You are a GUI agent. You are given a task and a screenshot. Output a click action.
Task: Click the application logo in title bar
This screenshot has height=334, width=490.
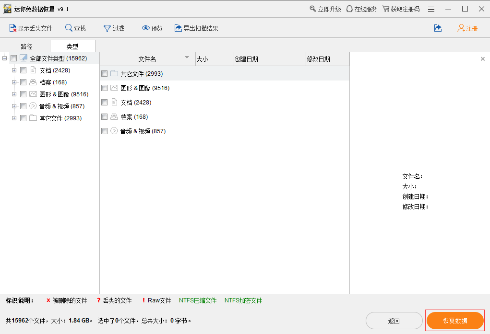tap(7, 9)
